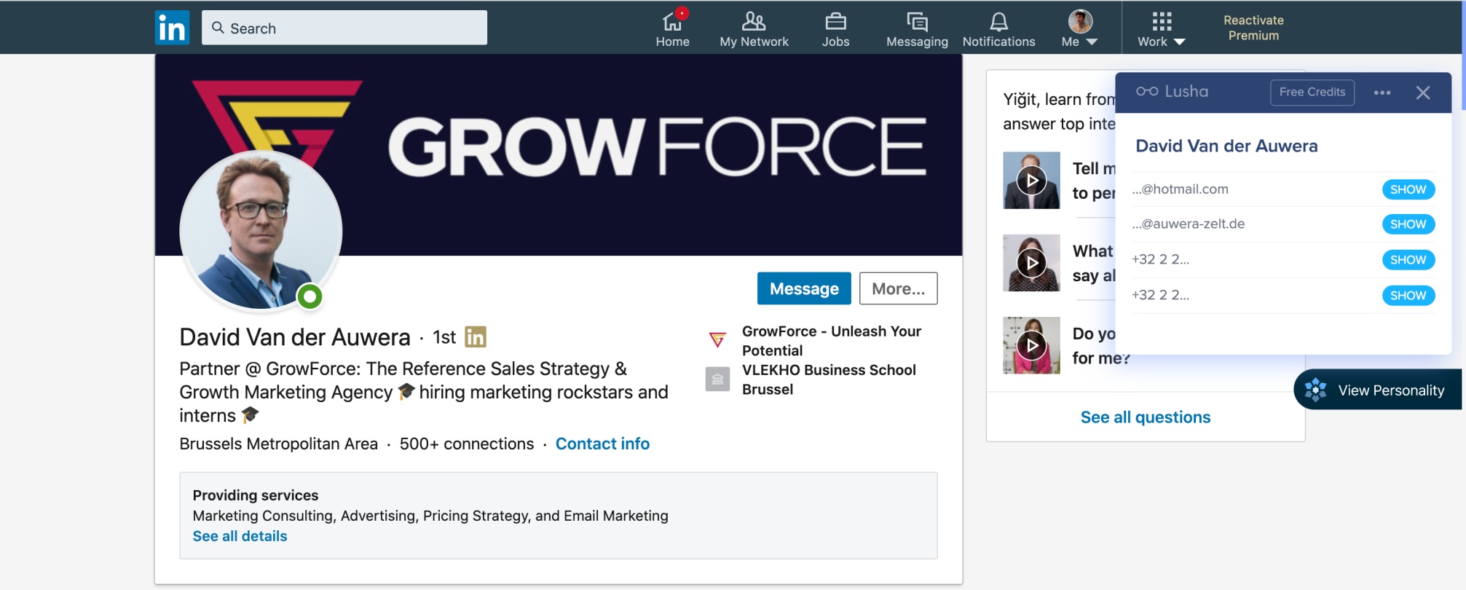Click the green online status indicator

(310, 296)
